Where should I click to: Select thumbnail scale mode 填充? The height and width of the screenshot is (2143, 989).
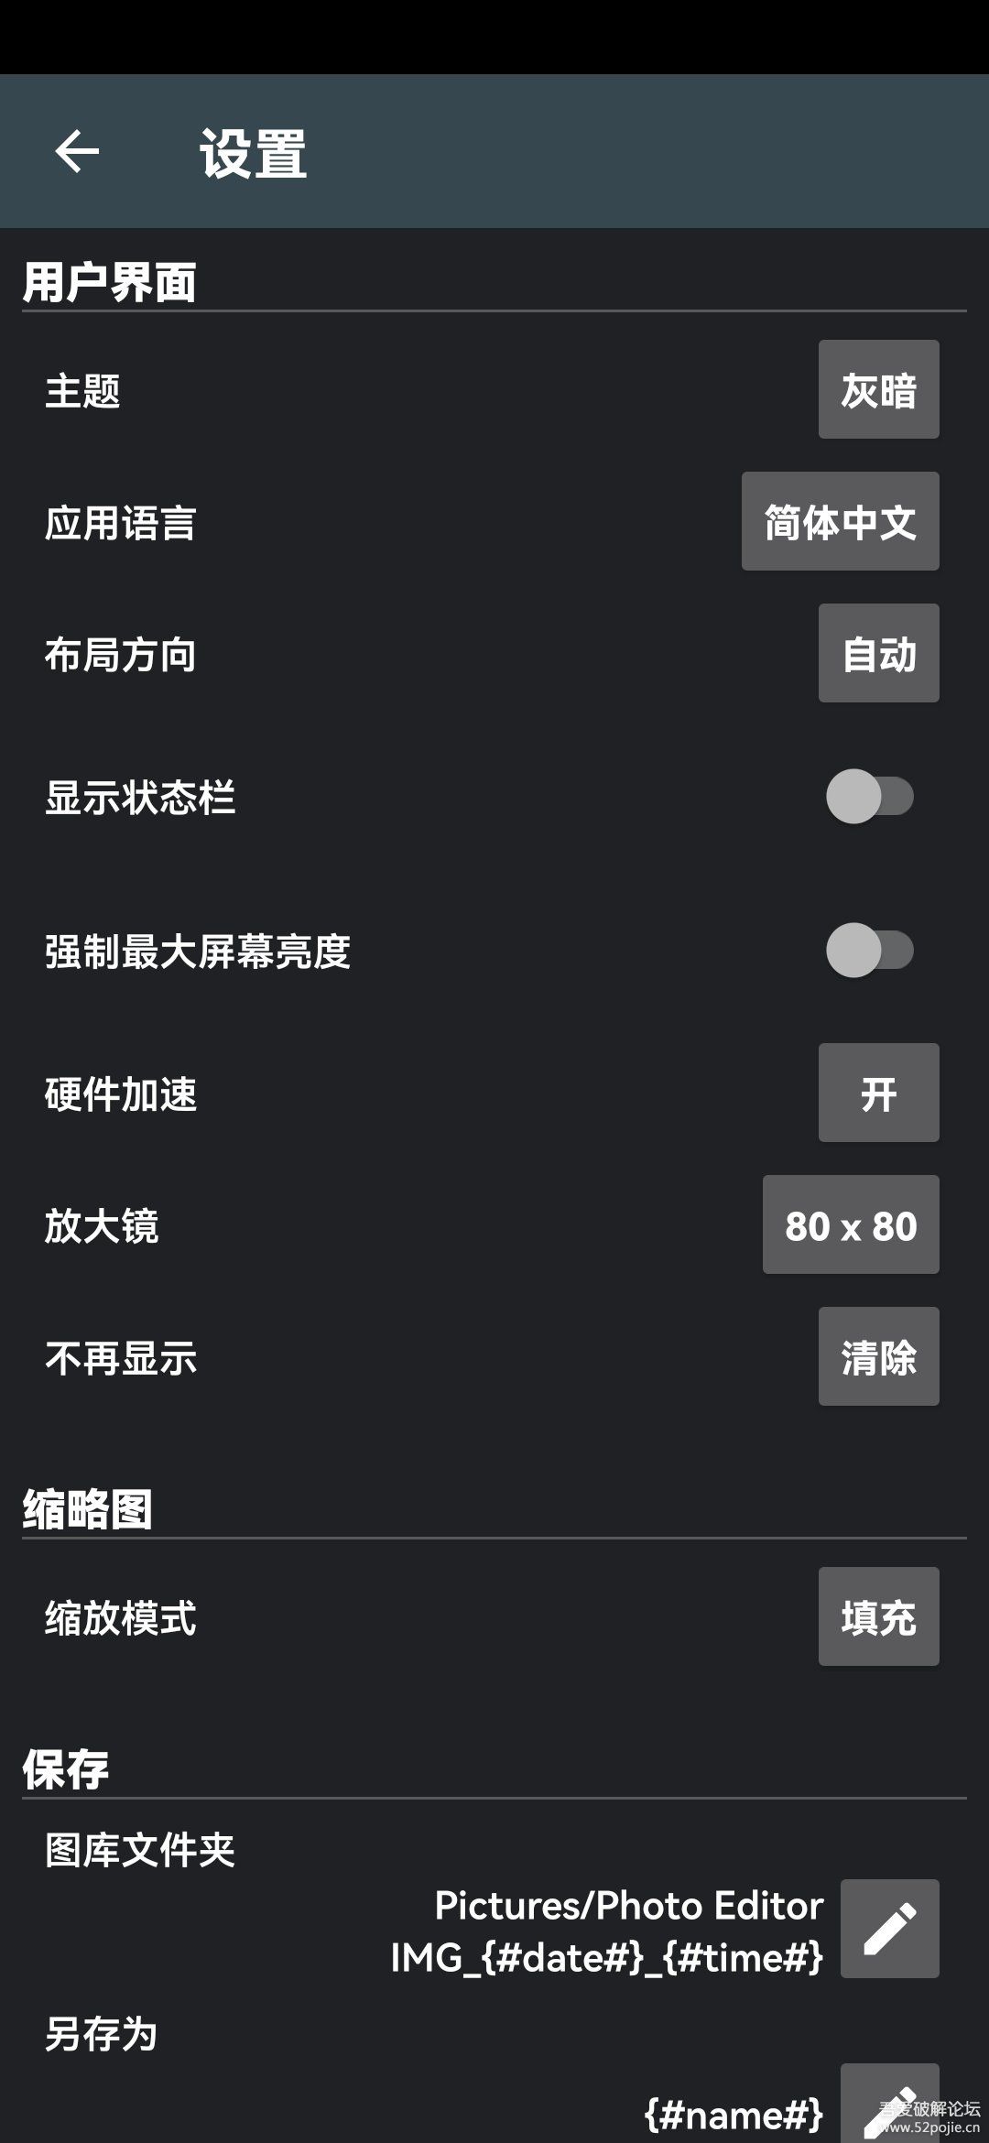pos(878,1616)
